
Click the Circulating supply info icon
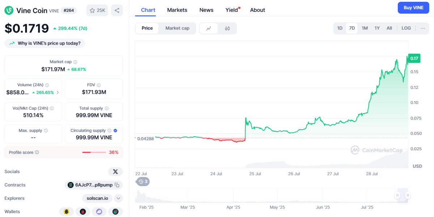pos(109,131)
